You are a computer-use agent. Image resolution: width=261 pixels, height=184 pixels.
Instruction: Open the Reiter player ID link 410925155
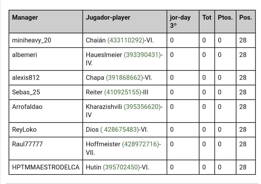tap(123, 92)
